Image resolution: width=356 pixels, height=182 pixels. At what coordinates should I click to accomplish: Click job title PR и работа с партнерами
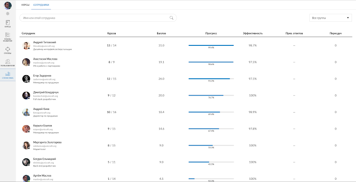tap(47, 66)
